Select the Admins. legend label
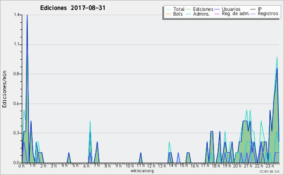Viewport: 284px width, 175px height. coord(201,14)
